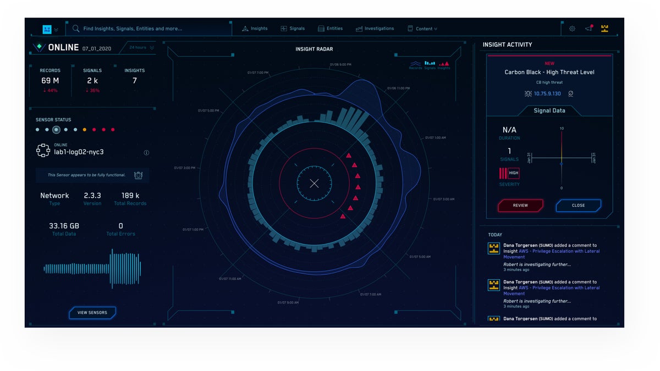Click the red HIGH severity indicator

click(509, 173)
